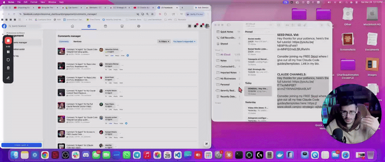The width and height of the screenshot is (385, 162).
Task: Open the Video title ideas note
Action: pos(258,110)
